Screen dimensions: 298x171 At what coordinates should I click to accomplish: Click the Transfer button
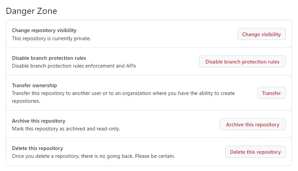coord(271,93)
